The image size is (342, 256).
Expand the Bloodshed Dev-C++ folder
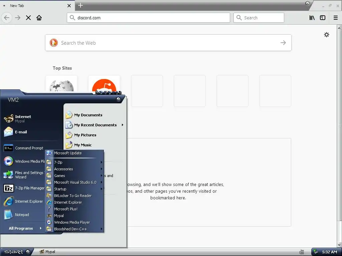[x=74, y=229]
